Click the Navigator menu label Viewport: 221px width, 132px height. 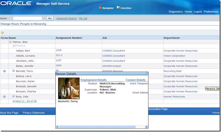coord(108,8)
